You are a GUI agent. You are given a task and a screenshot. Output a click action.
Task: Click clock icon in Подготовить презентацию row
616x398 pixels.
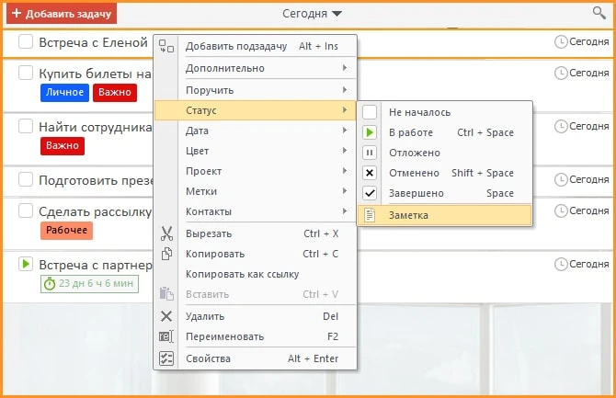pos(561,179)
